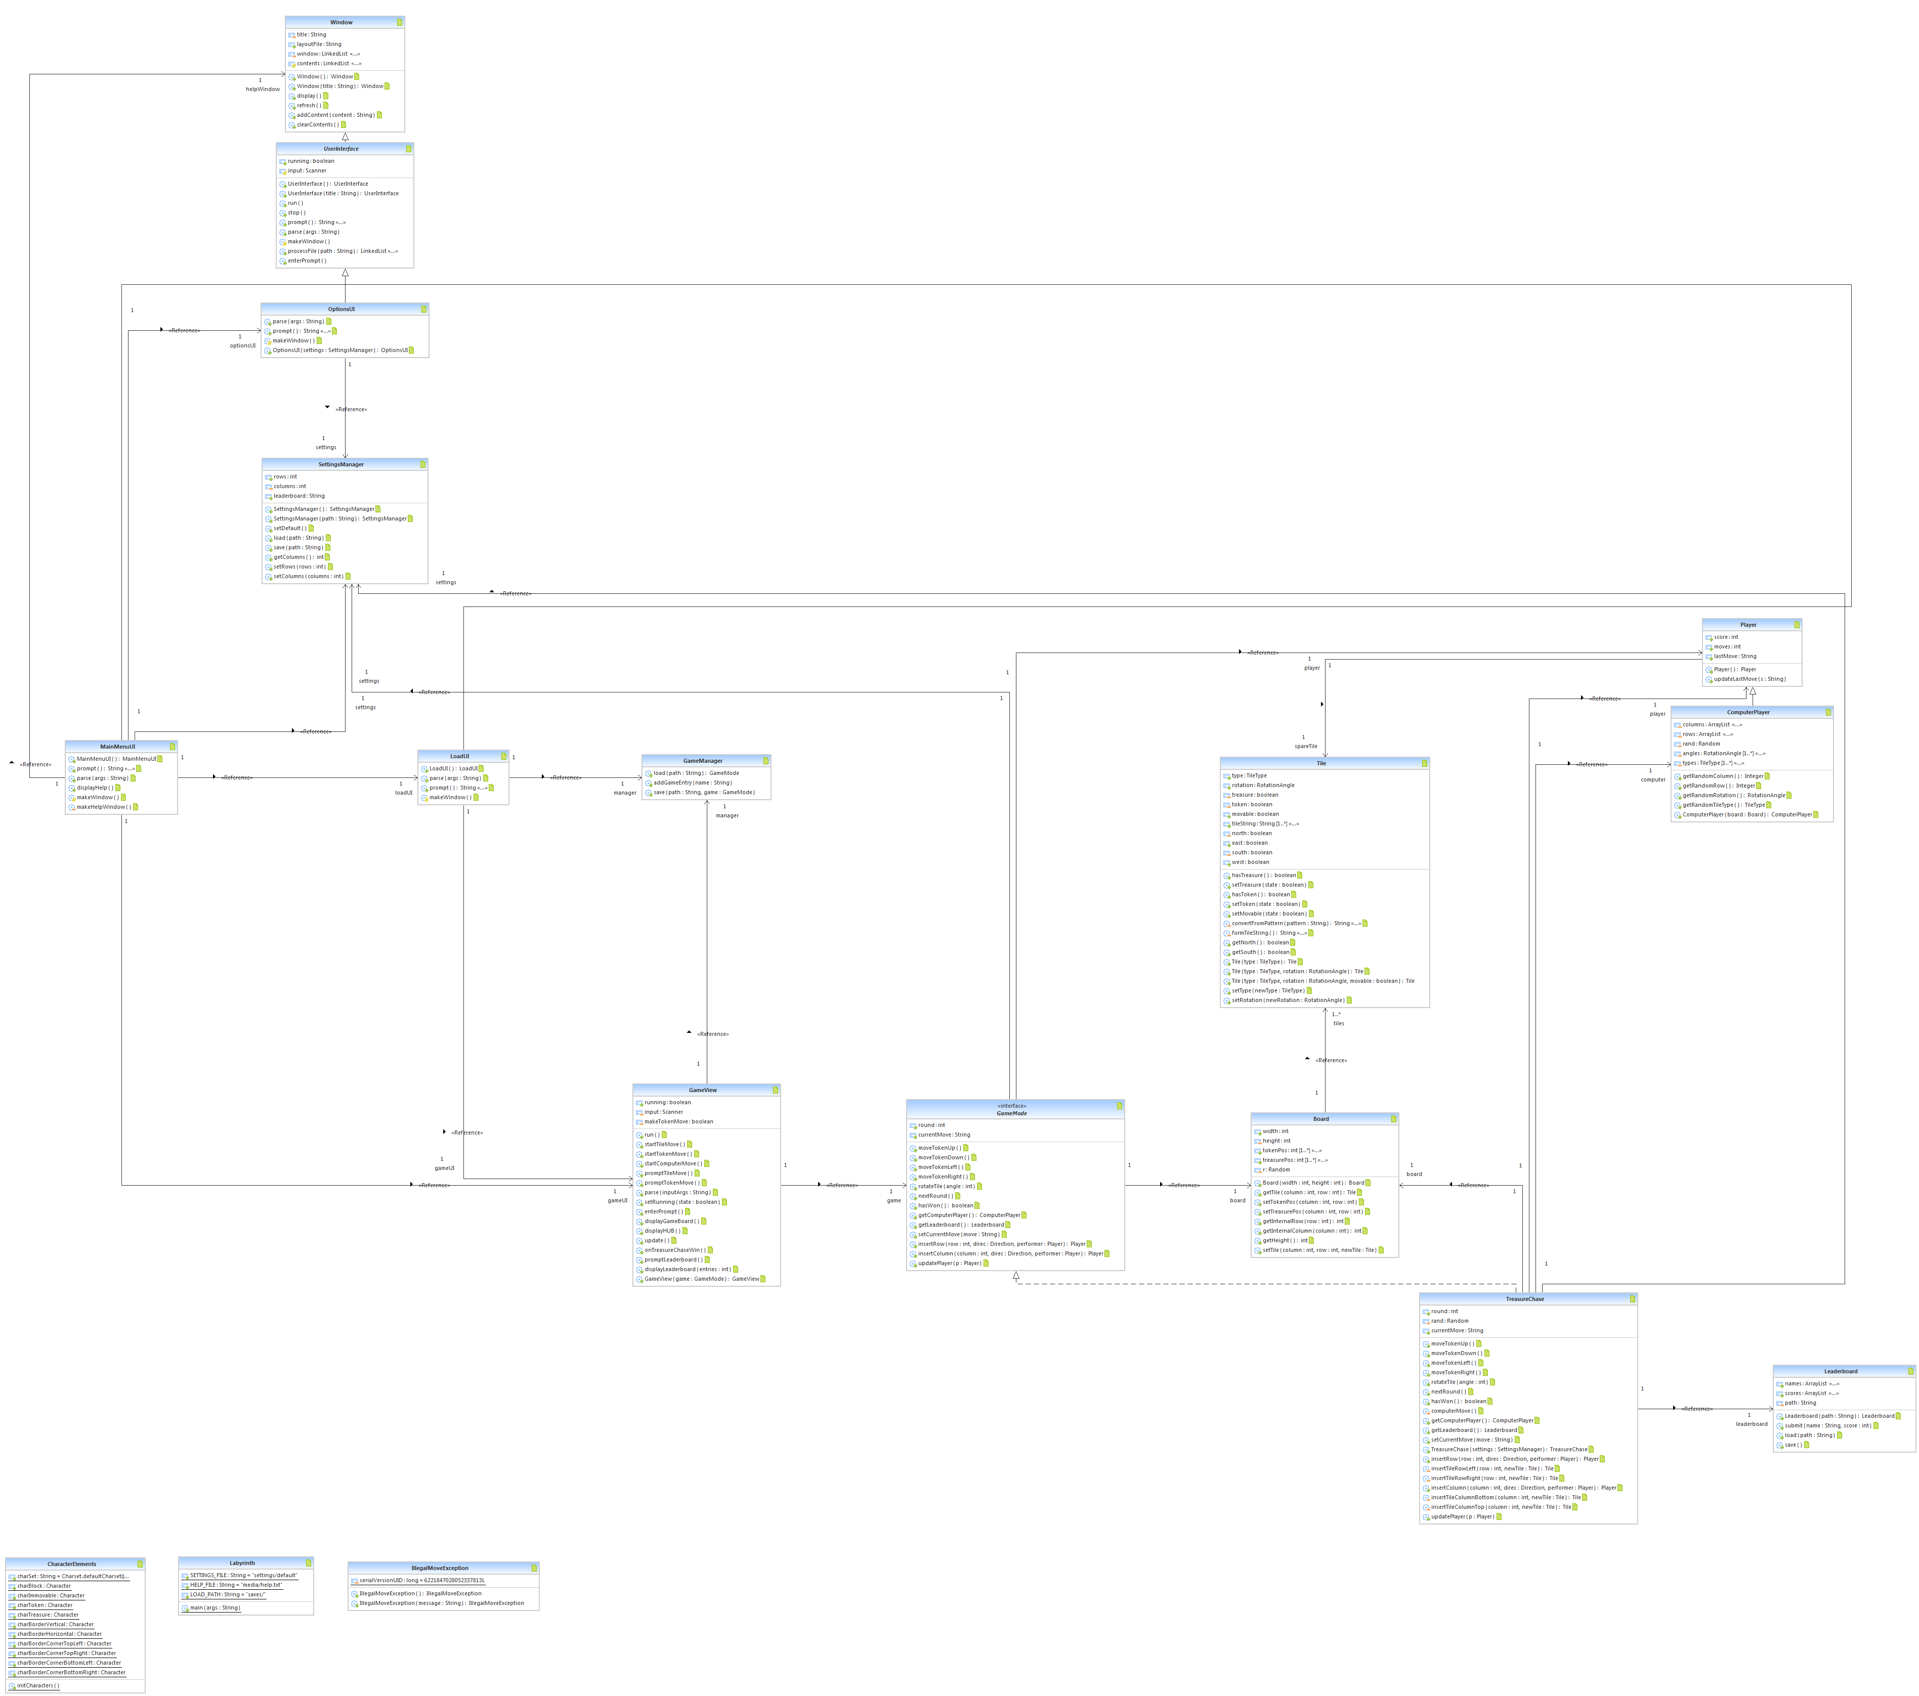Viewport: 1919px width, 1696px height.
Task: Click the green icon in IllegalMoveException class header
Action: [534, 1568]
